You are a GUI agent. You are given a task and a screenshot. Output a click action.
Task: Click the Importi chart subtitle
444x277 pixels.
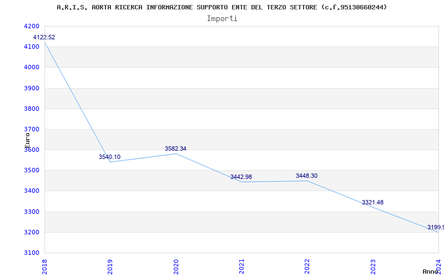(222, 19)
